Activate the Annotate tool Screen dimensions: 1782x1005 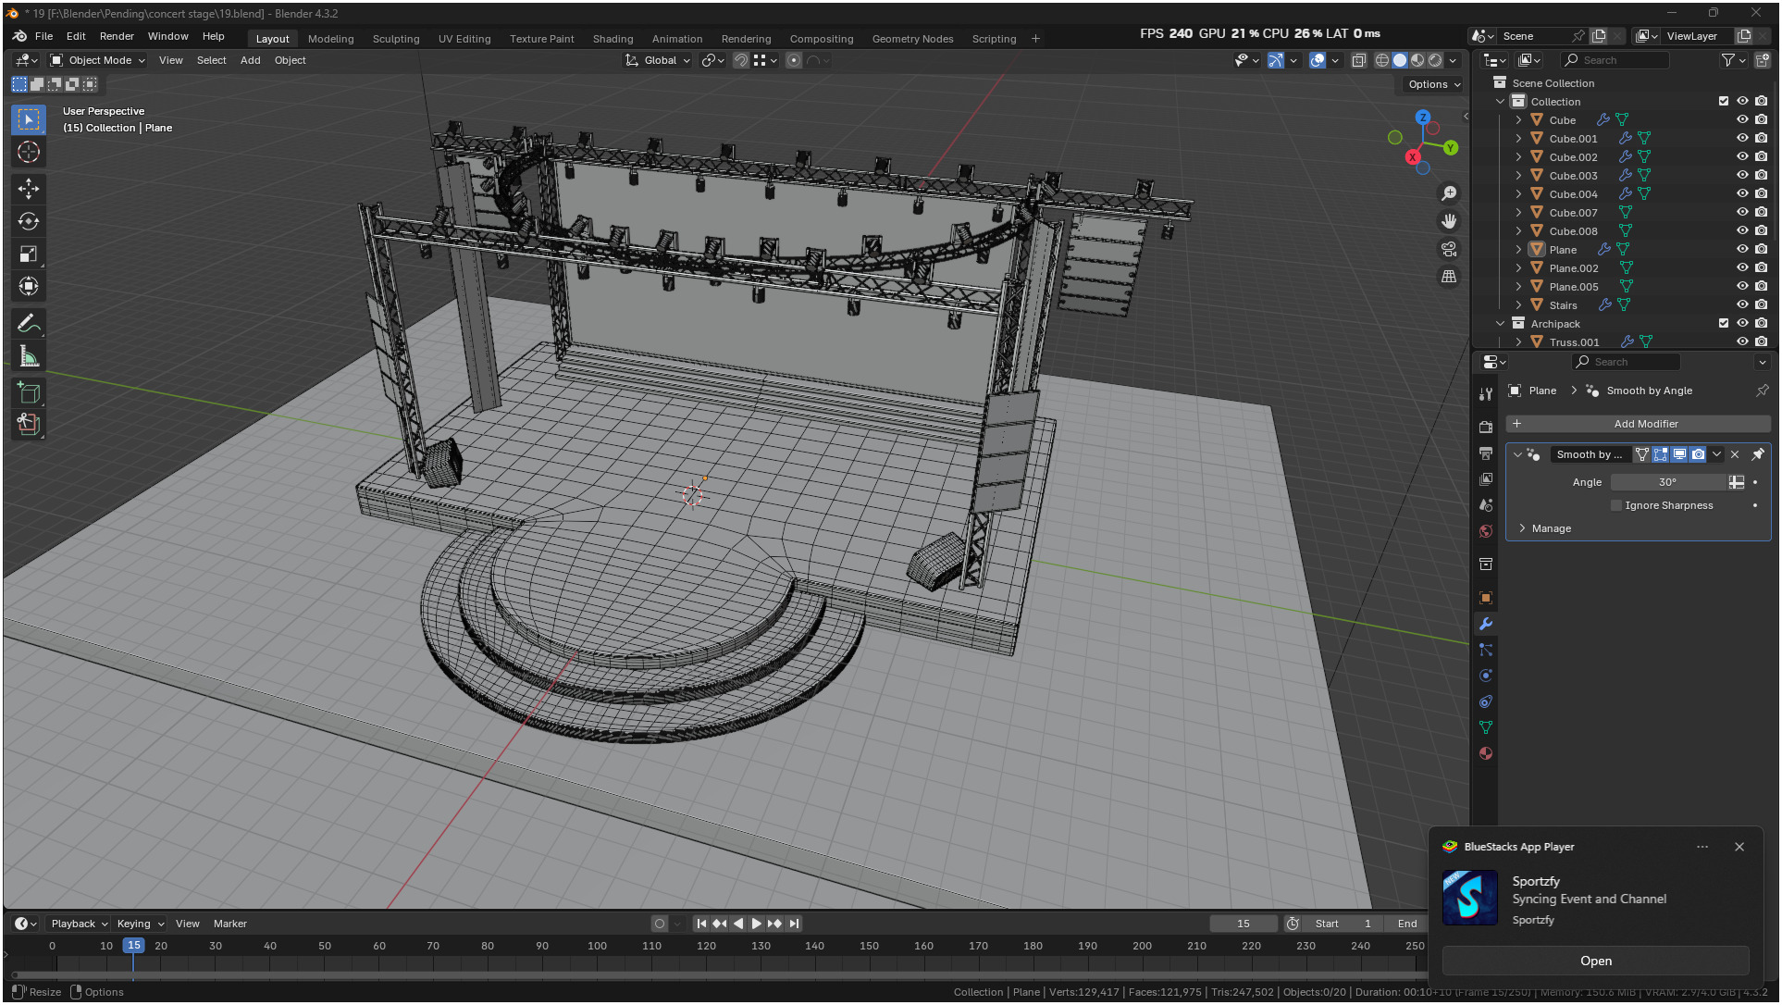point(29,324)
